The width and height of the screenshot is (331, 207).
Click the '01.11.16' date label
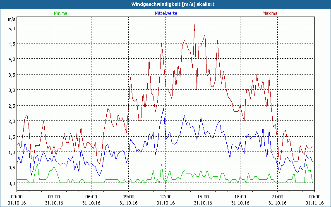[x=314, y=203]
